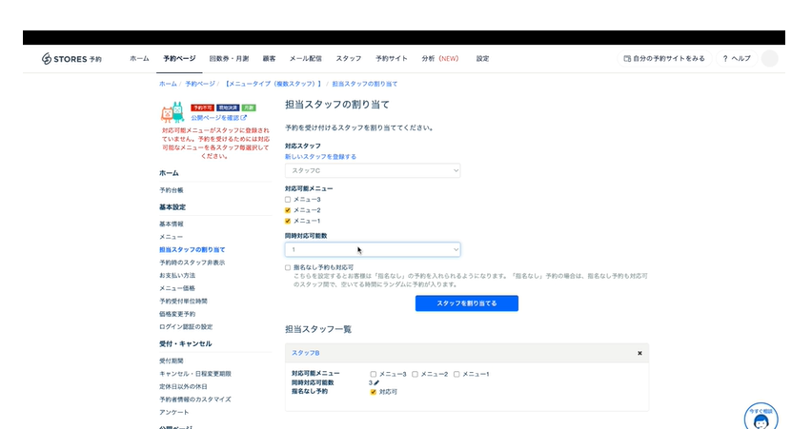
Task: Open the 今すぐ相談 chat support icon
Action: [761, 418]
